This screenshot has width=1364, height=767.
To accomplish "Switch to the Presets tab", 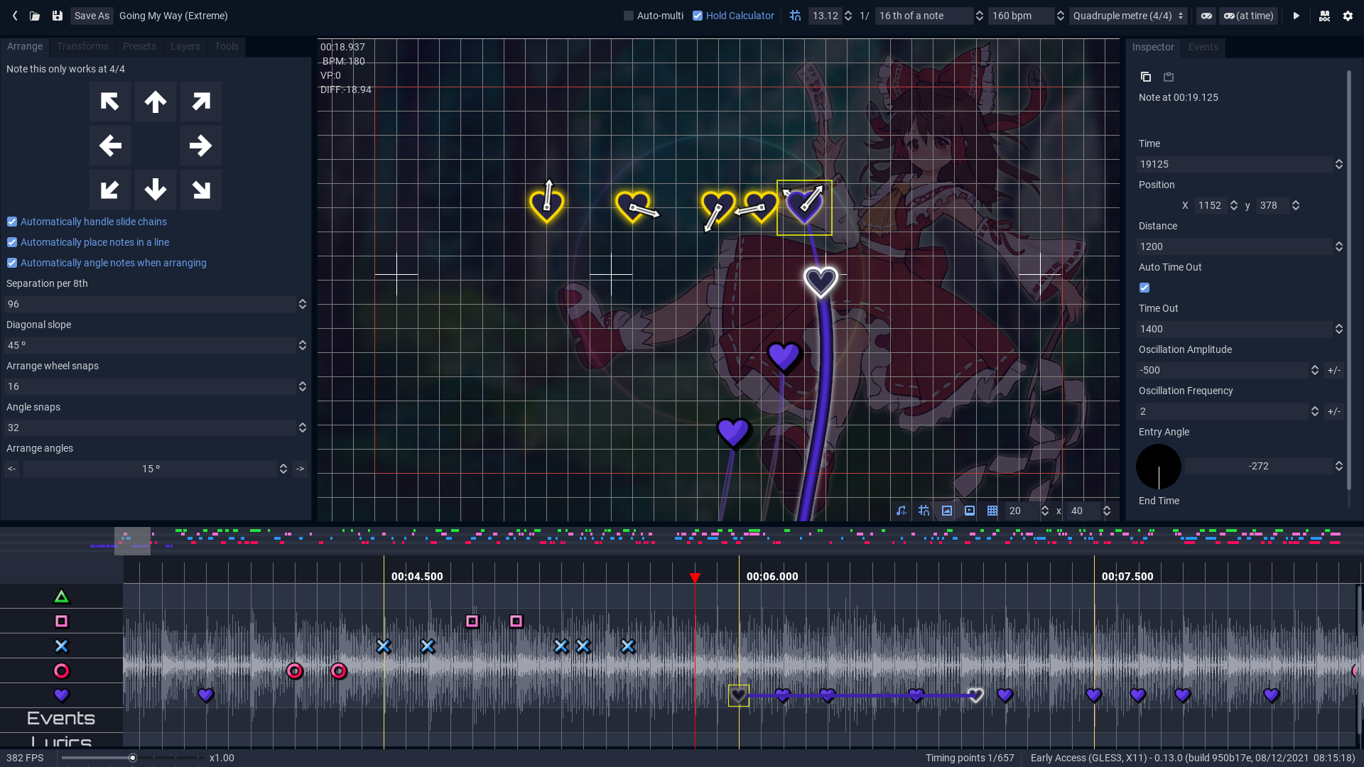I will pos(139,46).
